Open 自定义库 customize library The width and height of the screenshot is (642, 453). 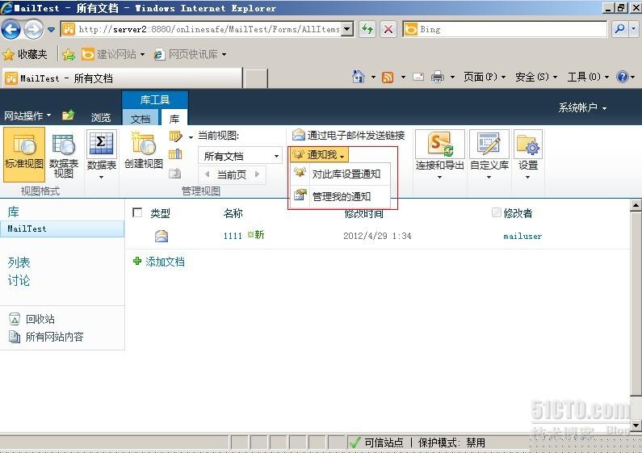point(489,154)
